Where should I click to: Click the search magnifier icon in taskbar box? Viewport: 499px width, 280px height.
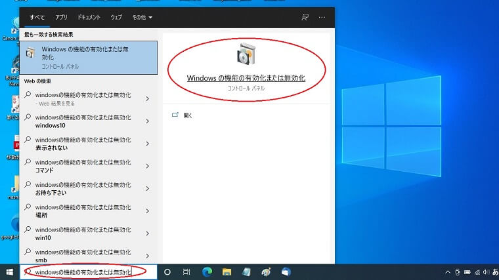[x=28, y=271]
